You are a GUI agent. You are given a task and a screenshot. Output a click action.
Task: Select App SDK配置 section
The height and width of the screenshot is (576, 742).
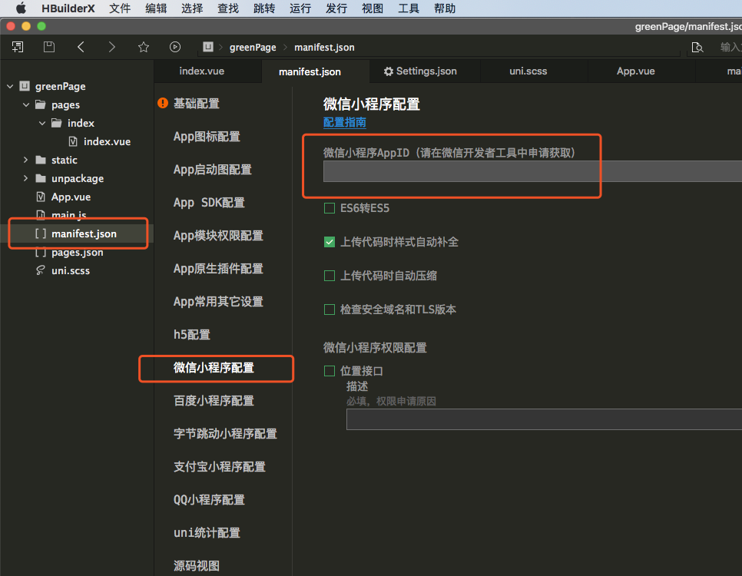(209, 203)
